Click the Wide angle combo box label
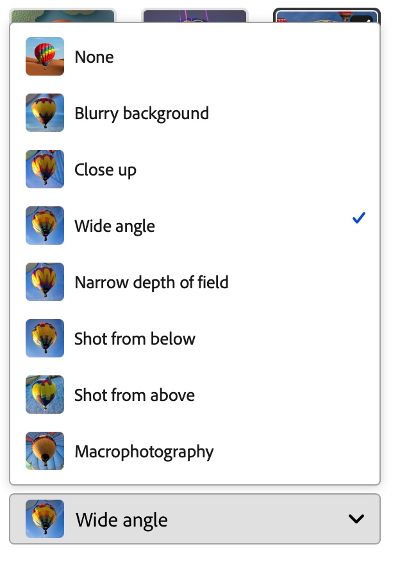Image resolution: width=400 pixels, height=565 pixels. [122, 520]
